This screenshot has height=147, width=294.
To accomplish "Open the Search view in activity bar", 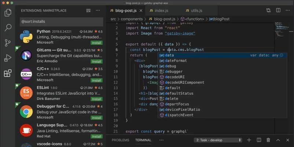I will (x=8, y=28).
